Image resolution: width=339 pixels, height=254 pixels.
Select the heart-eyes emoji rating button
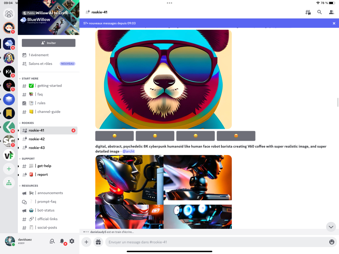[236, 136]
